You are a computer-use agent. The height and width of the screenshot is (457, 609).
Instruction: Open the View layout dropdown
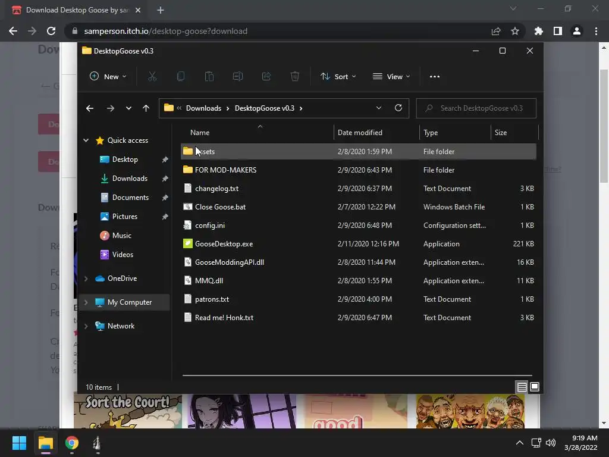391,77
